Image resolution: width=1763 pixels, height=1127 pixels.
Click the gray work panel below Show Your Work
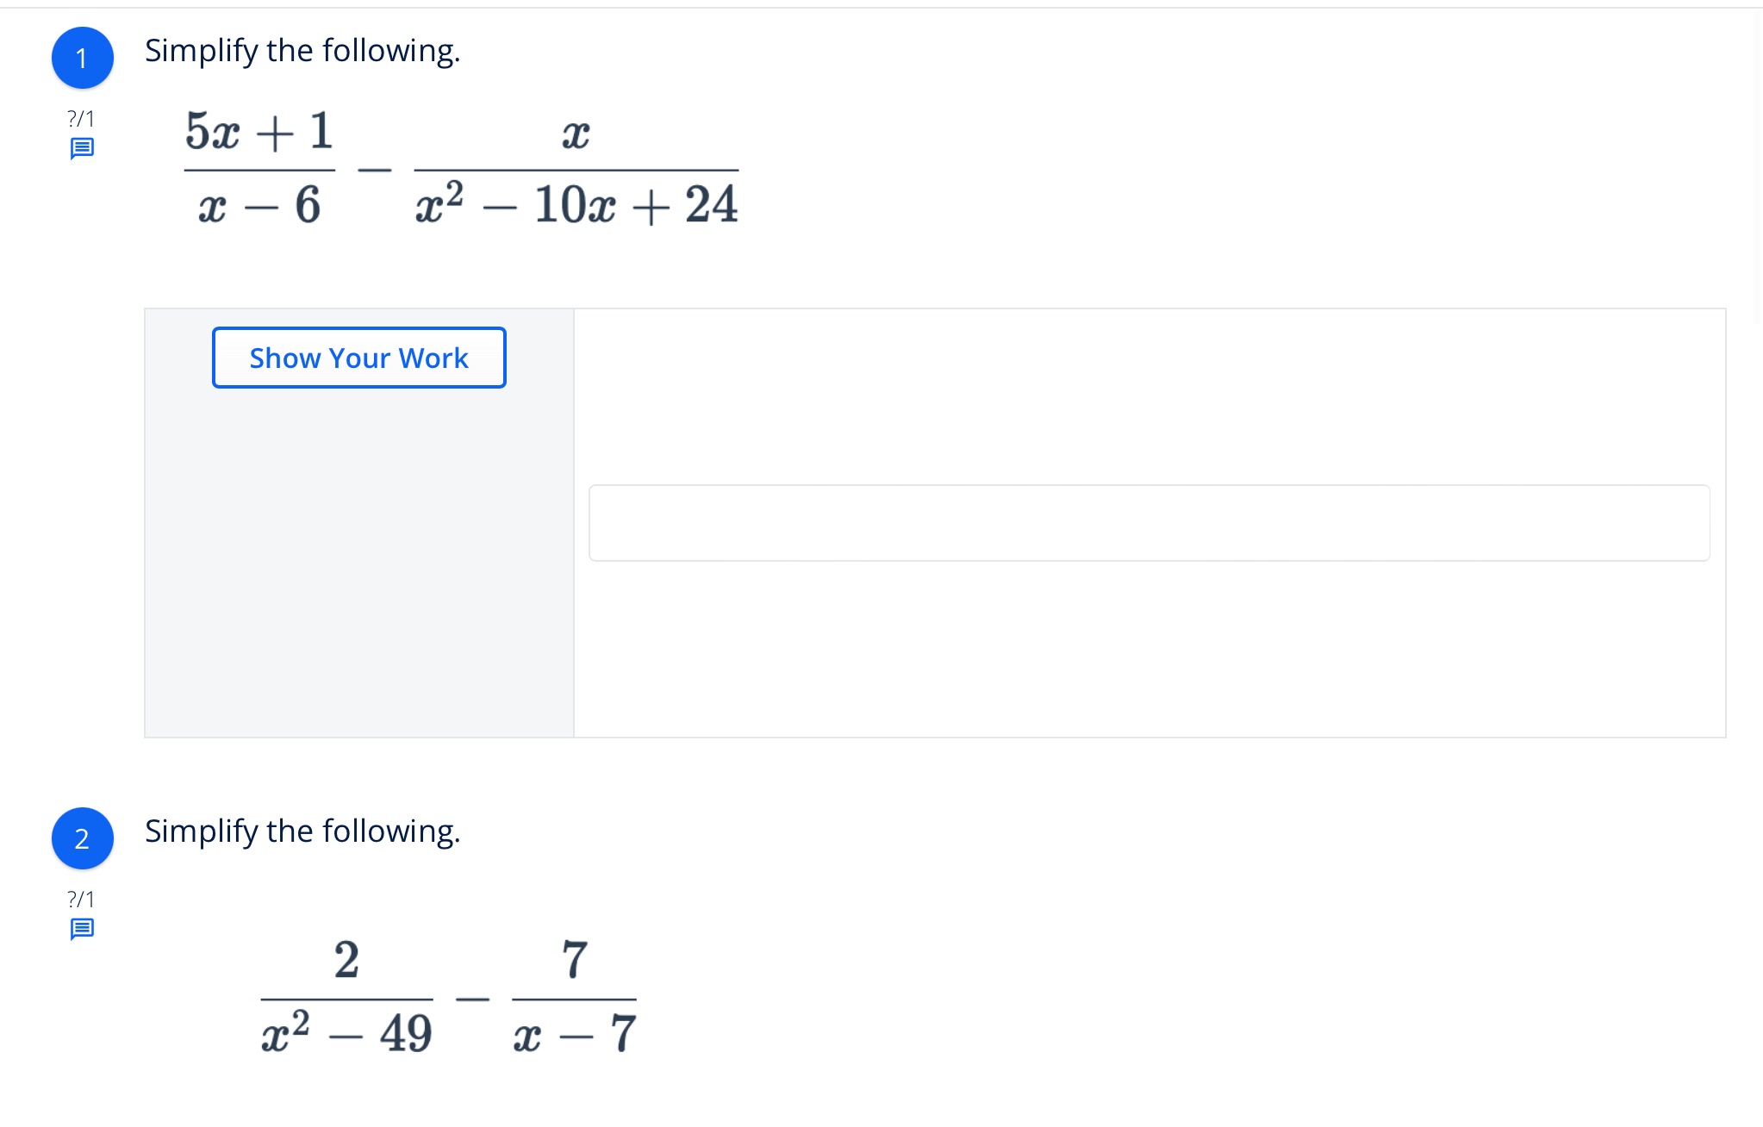pos(358,560)
